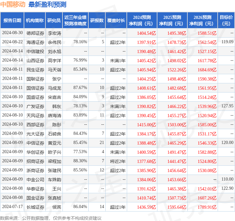Click the 2024-08-22 report date
The height and width of the screenshot is (221, 235).
[12, 42]
